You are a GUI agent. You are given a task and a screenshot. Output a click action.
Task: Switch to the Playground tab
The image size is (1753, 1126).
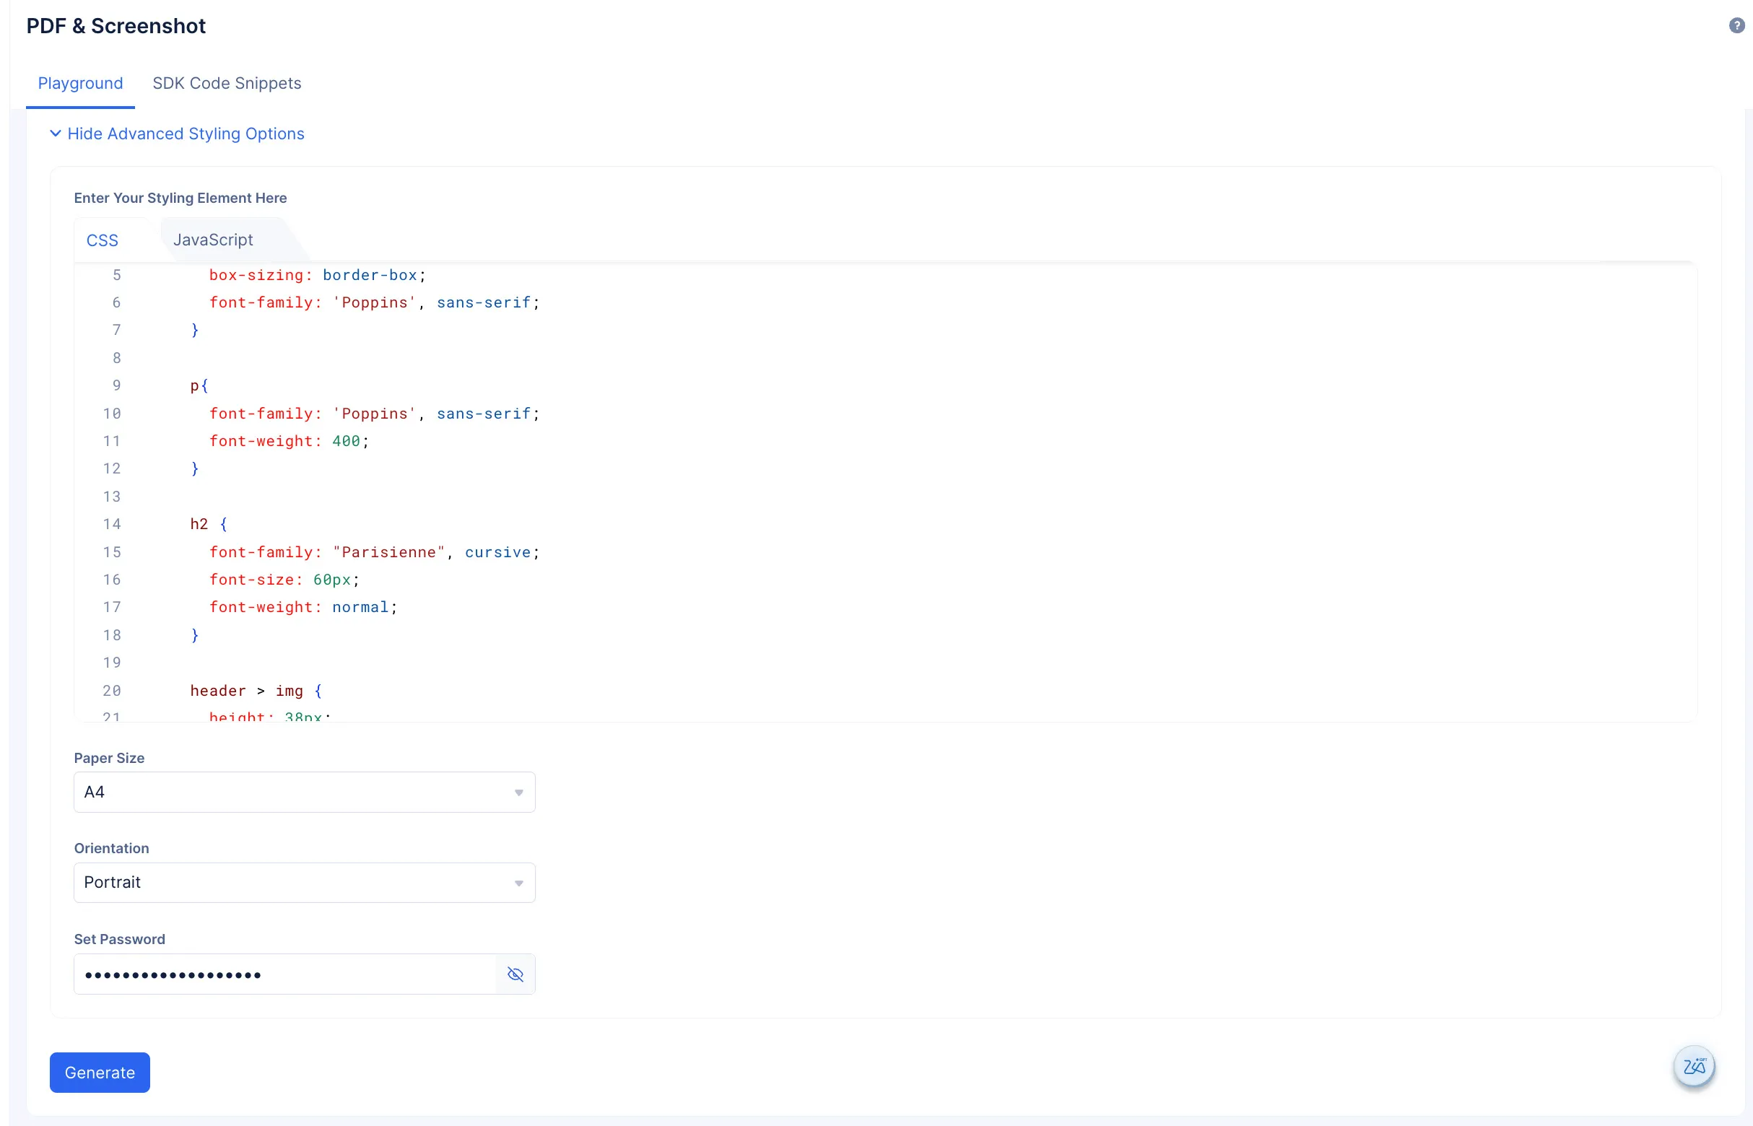coord(80,83)
